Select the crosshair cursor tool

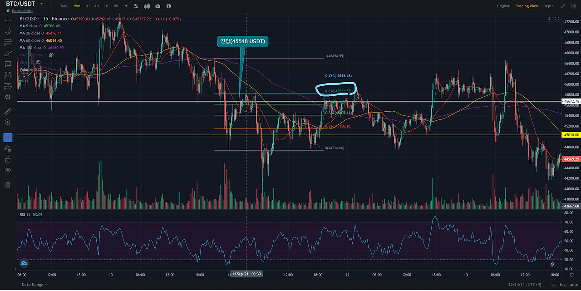8,21
